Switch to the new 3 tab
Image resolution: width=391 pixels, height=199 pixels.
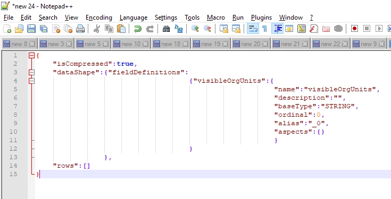[56, 44]
